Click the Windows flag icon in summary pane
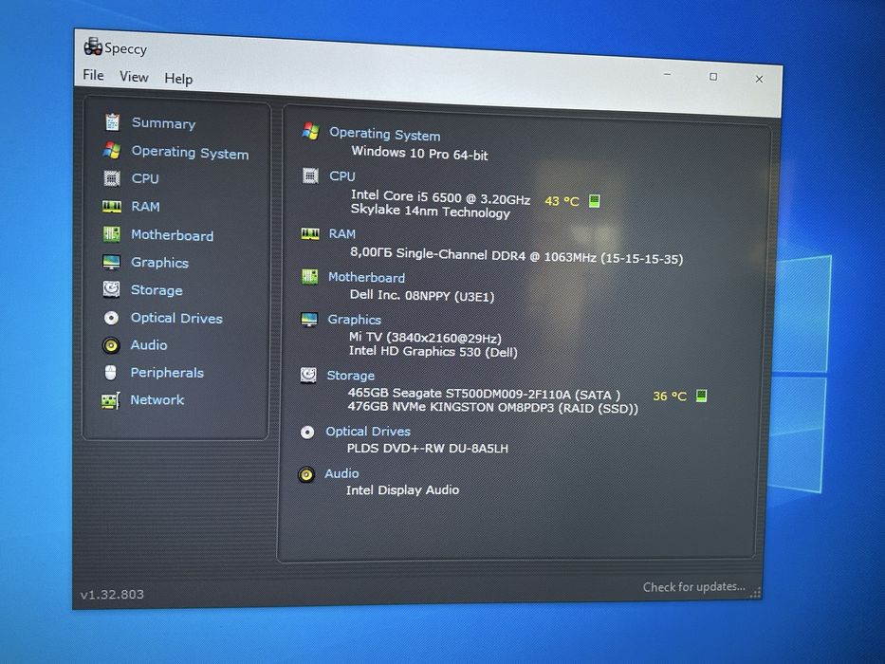 pyautogui.click(x=310, y=131)
